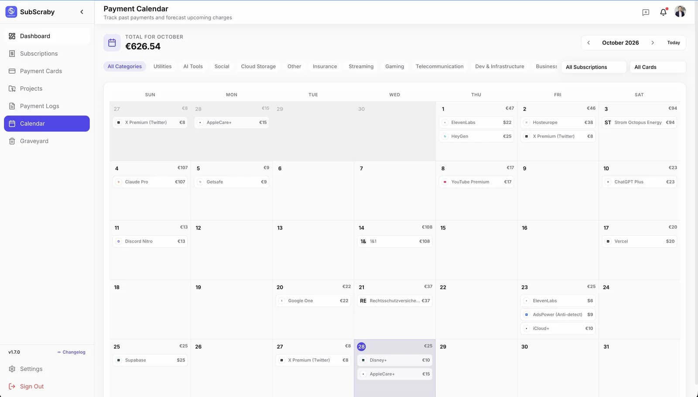Click the Payment Logs document icon

(12, 106)
